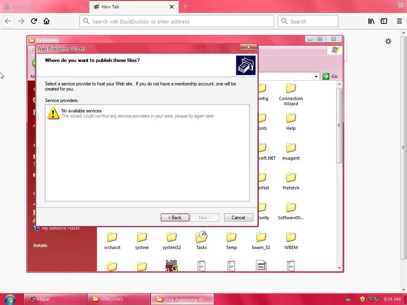The image size is (407, 305).
Task: Open New Tab page settings gear
Action: tap(388, 41)
